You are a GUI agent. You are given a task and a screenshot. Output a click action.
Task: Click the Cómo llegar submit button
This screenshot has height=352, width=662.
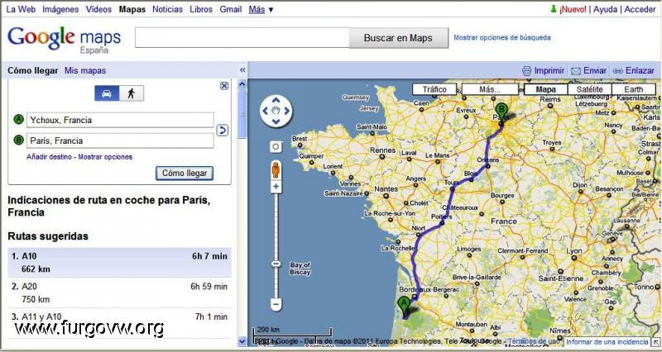pyautogui.click(x=185, y=173)
